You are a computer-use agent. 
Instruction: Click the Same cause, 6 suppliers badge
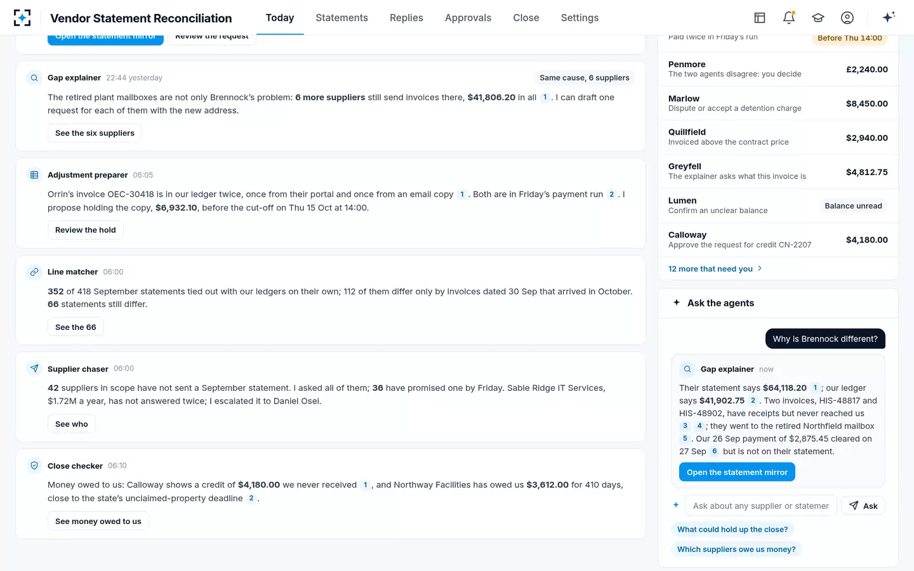tap(585, 78)
